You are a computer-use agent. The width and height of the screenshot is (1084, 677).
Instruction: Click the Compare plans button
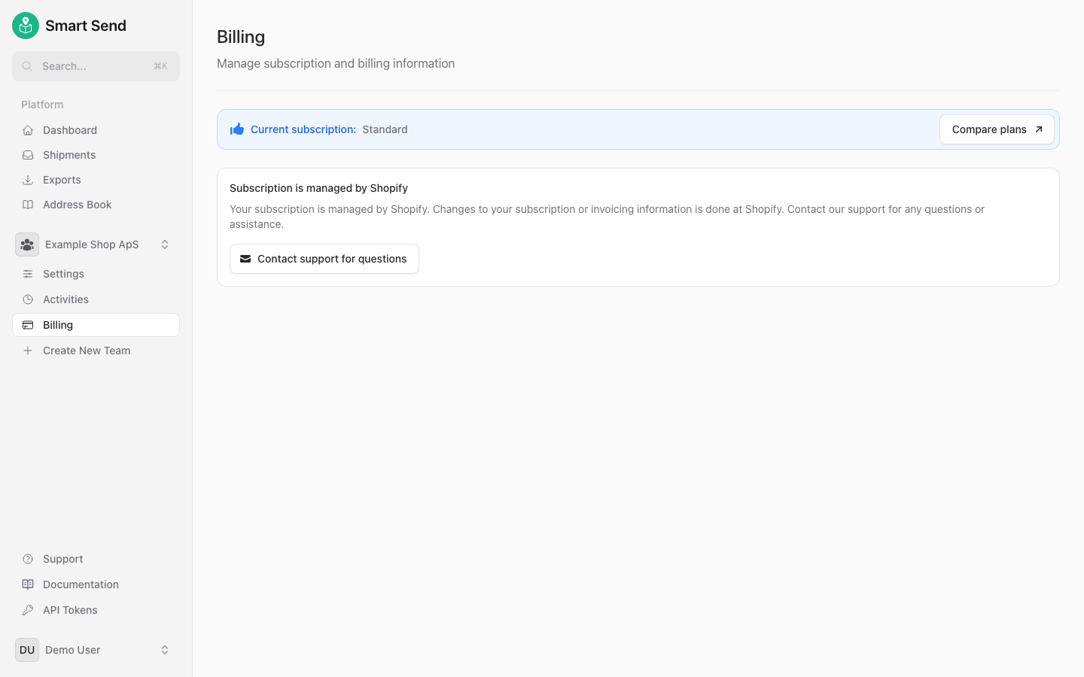(997, 129)
